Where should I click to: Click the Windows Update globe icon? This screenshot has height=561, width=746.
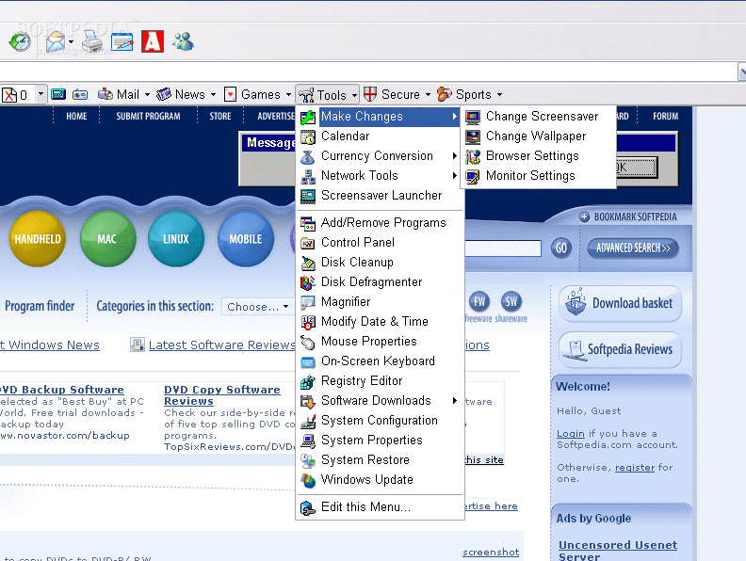click(308, 480)
